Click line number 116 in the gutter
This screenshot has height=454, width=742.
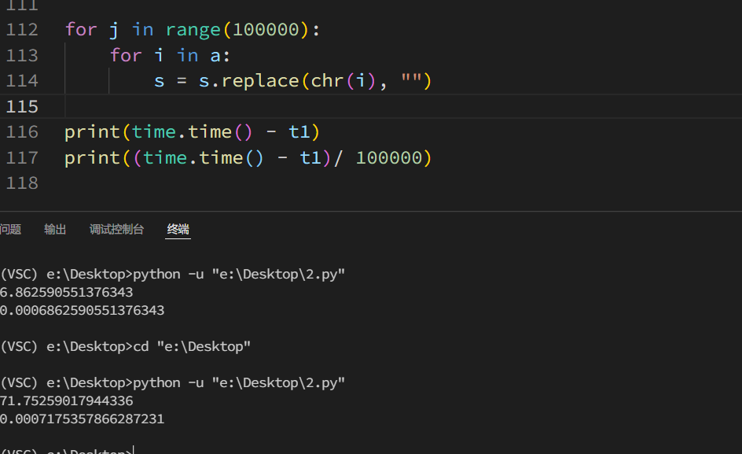(x=22, y=132)
